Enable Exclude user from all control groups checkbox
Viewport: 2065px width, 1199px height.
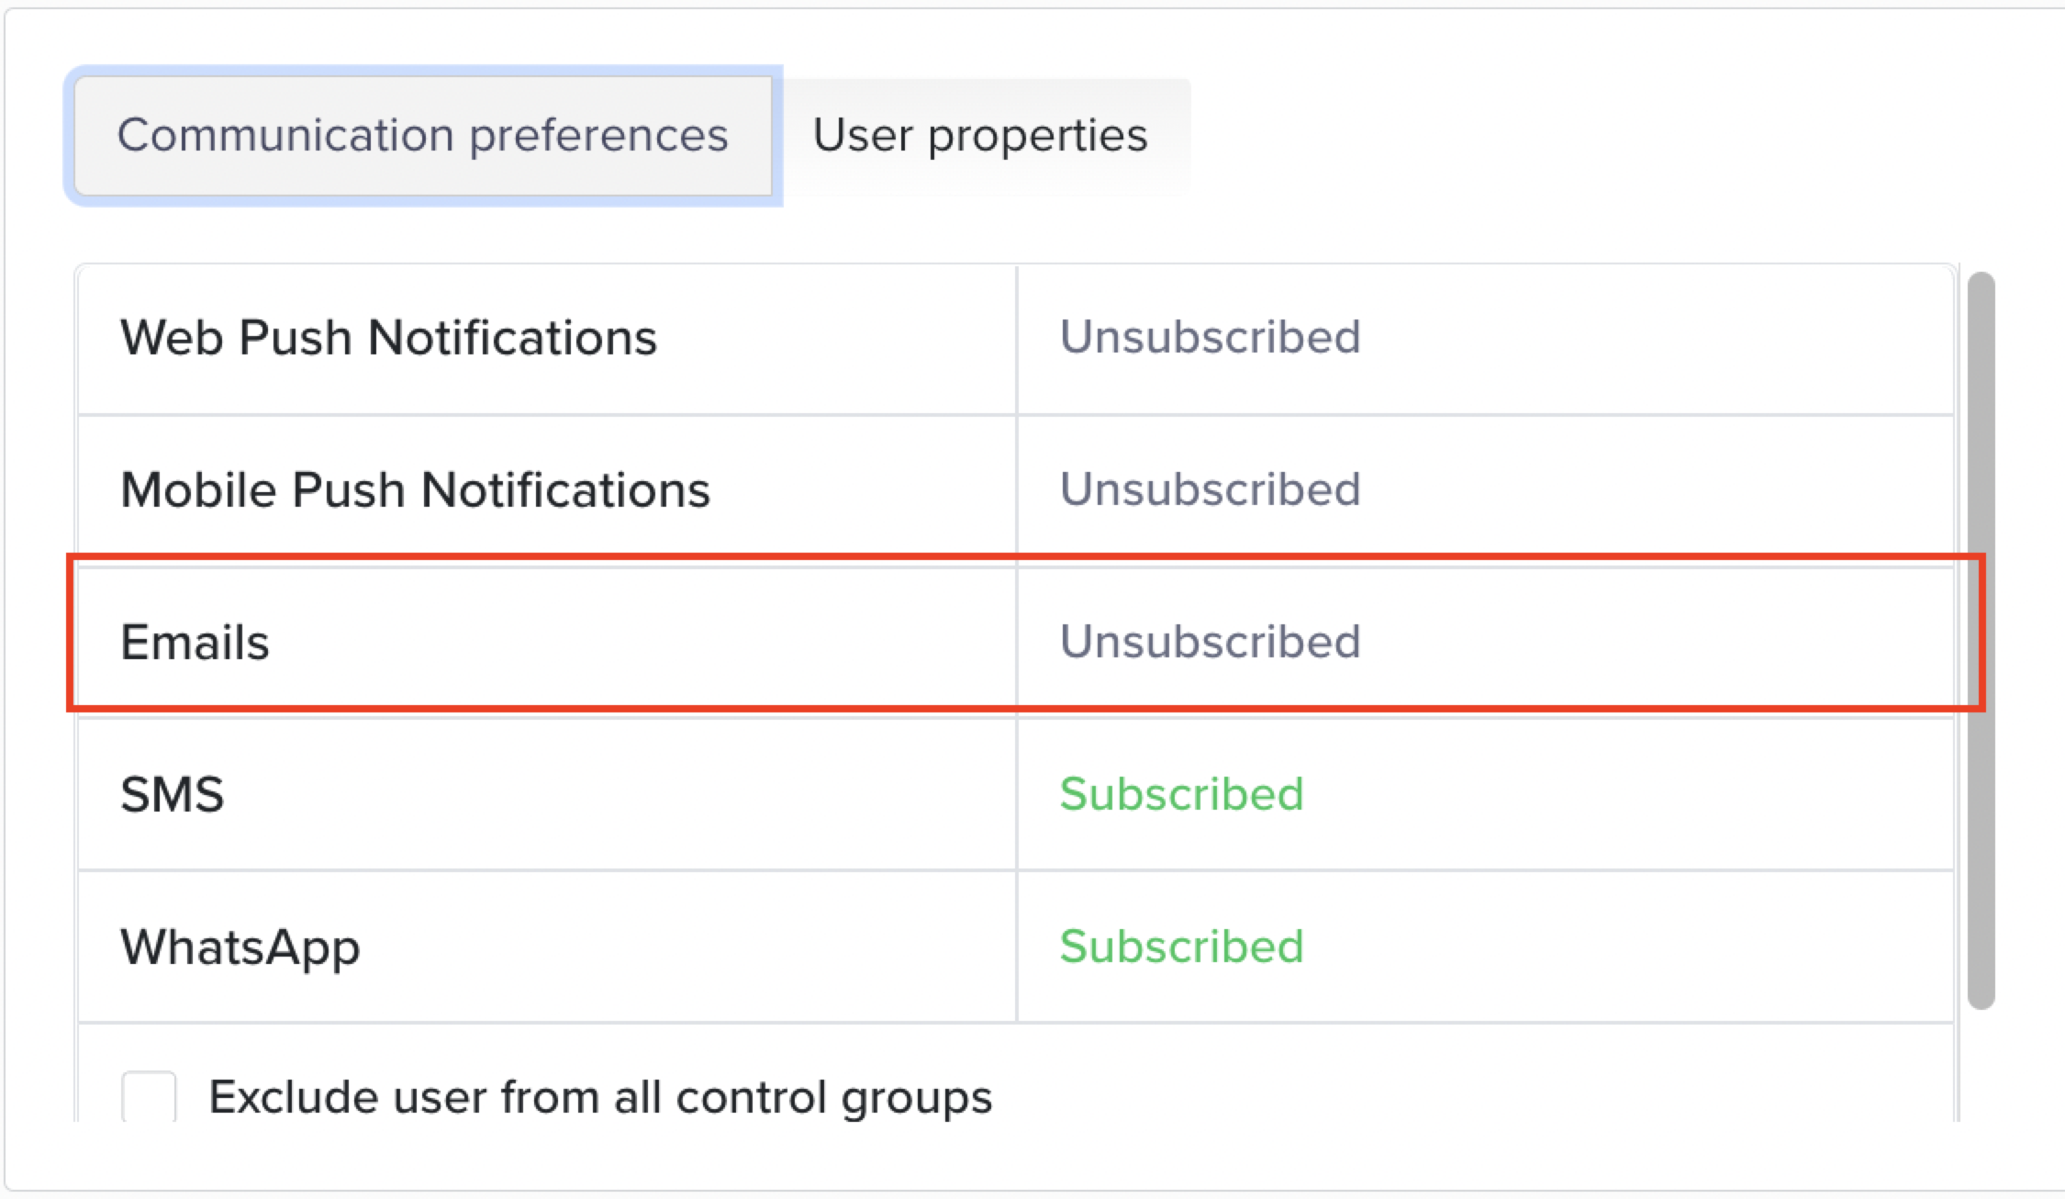(149, 1096)
